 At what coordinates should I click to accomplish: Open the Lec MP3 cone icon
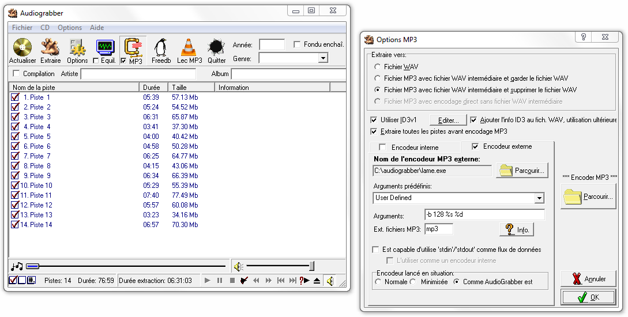pos(189,47)
